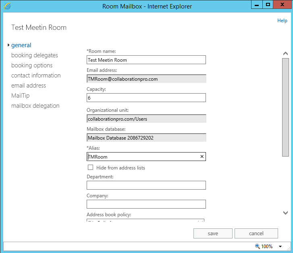Viewport: 293px width, 253px height.
Task: Click the scroll up chevron arrow
Action: [285, 54]
